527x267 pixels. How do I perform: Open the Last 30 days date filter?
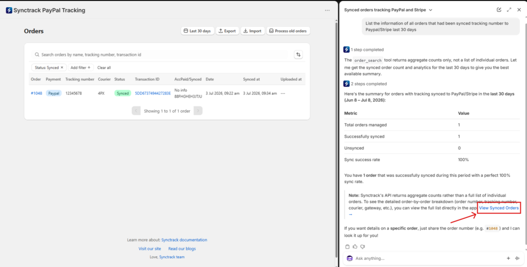click(197, 31)
